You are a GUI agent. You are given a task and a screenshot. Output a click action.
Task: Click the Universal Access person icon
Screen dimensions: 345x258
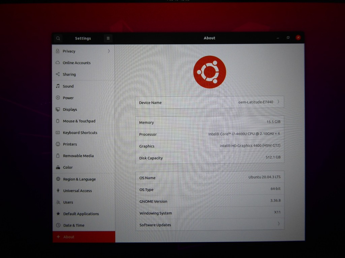(x=58, y=190)
